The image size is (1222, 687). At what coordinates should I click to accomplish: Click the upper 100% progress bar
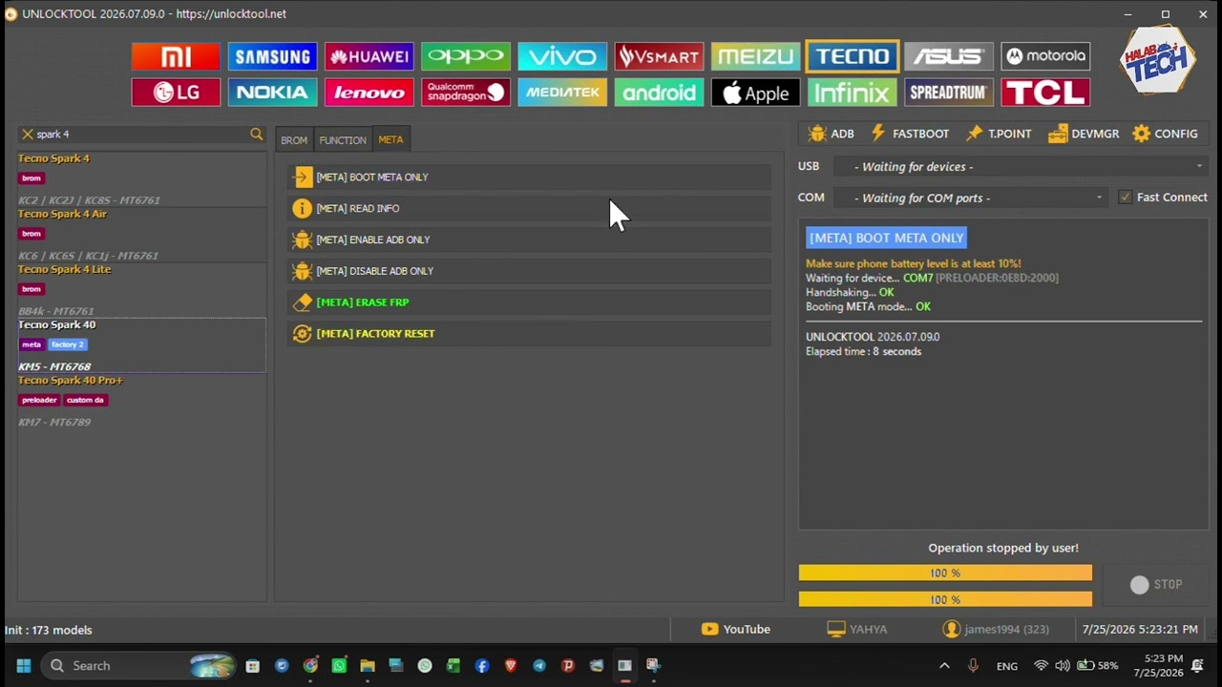(945, 572)
